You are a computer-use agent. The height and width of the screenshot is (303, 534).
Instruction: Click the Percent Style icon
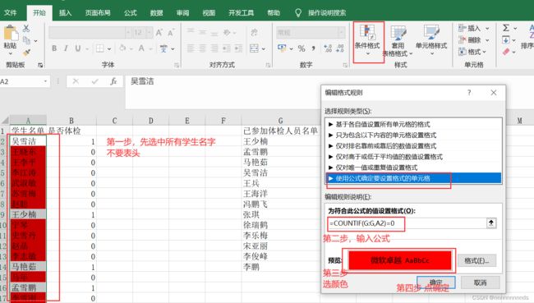pyautogui.click(x=302, y=48)
